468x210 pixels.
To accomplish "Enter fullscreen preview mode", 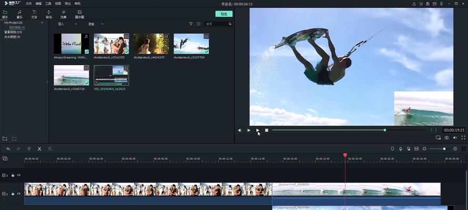I will click(x=463, y=138).
